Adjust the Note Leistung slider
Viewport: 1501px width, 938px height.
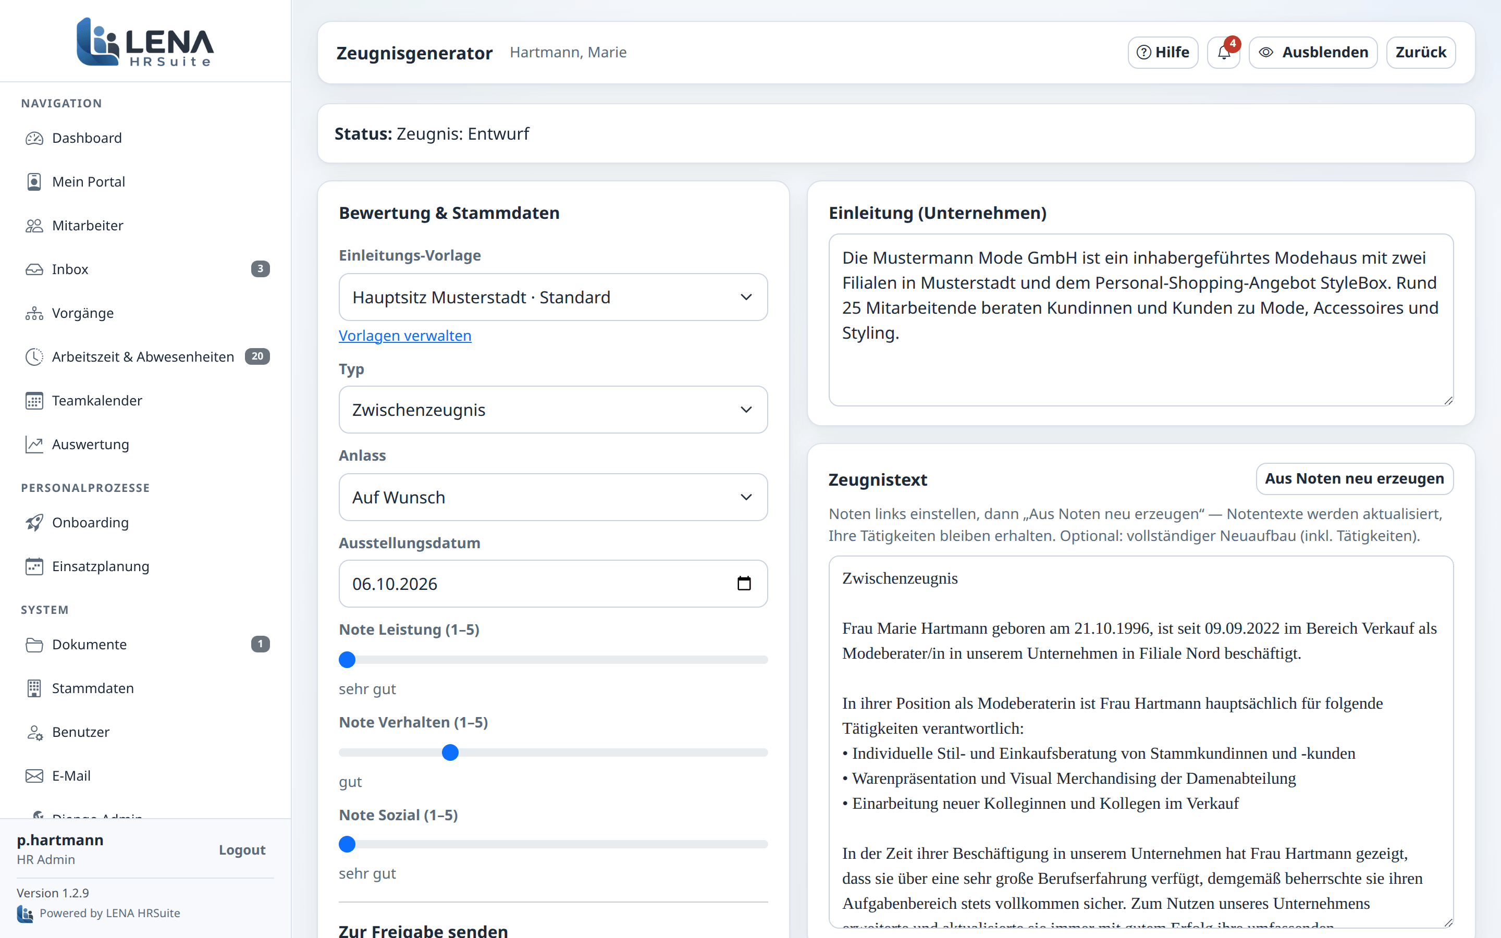(553, 659)
